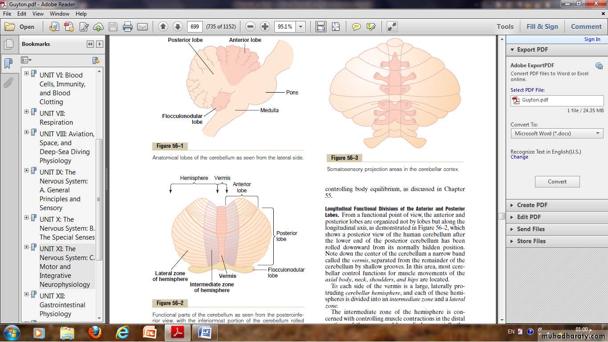Image resolution: width=608 pixels, height=342 pixels.
Task: Open the View menu
Action: point(38,14)
